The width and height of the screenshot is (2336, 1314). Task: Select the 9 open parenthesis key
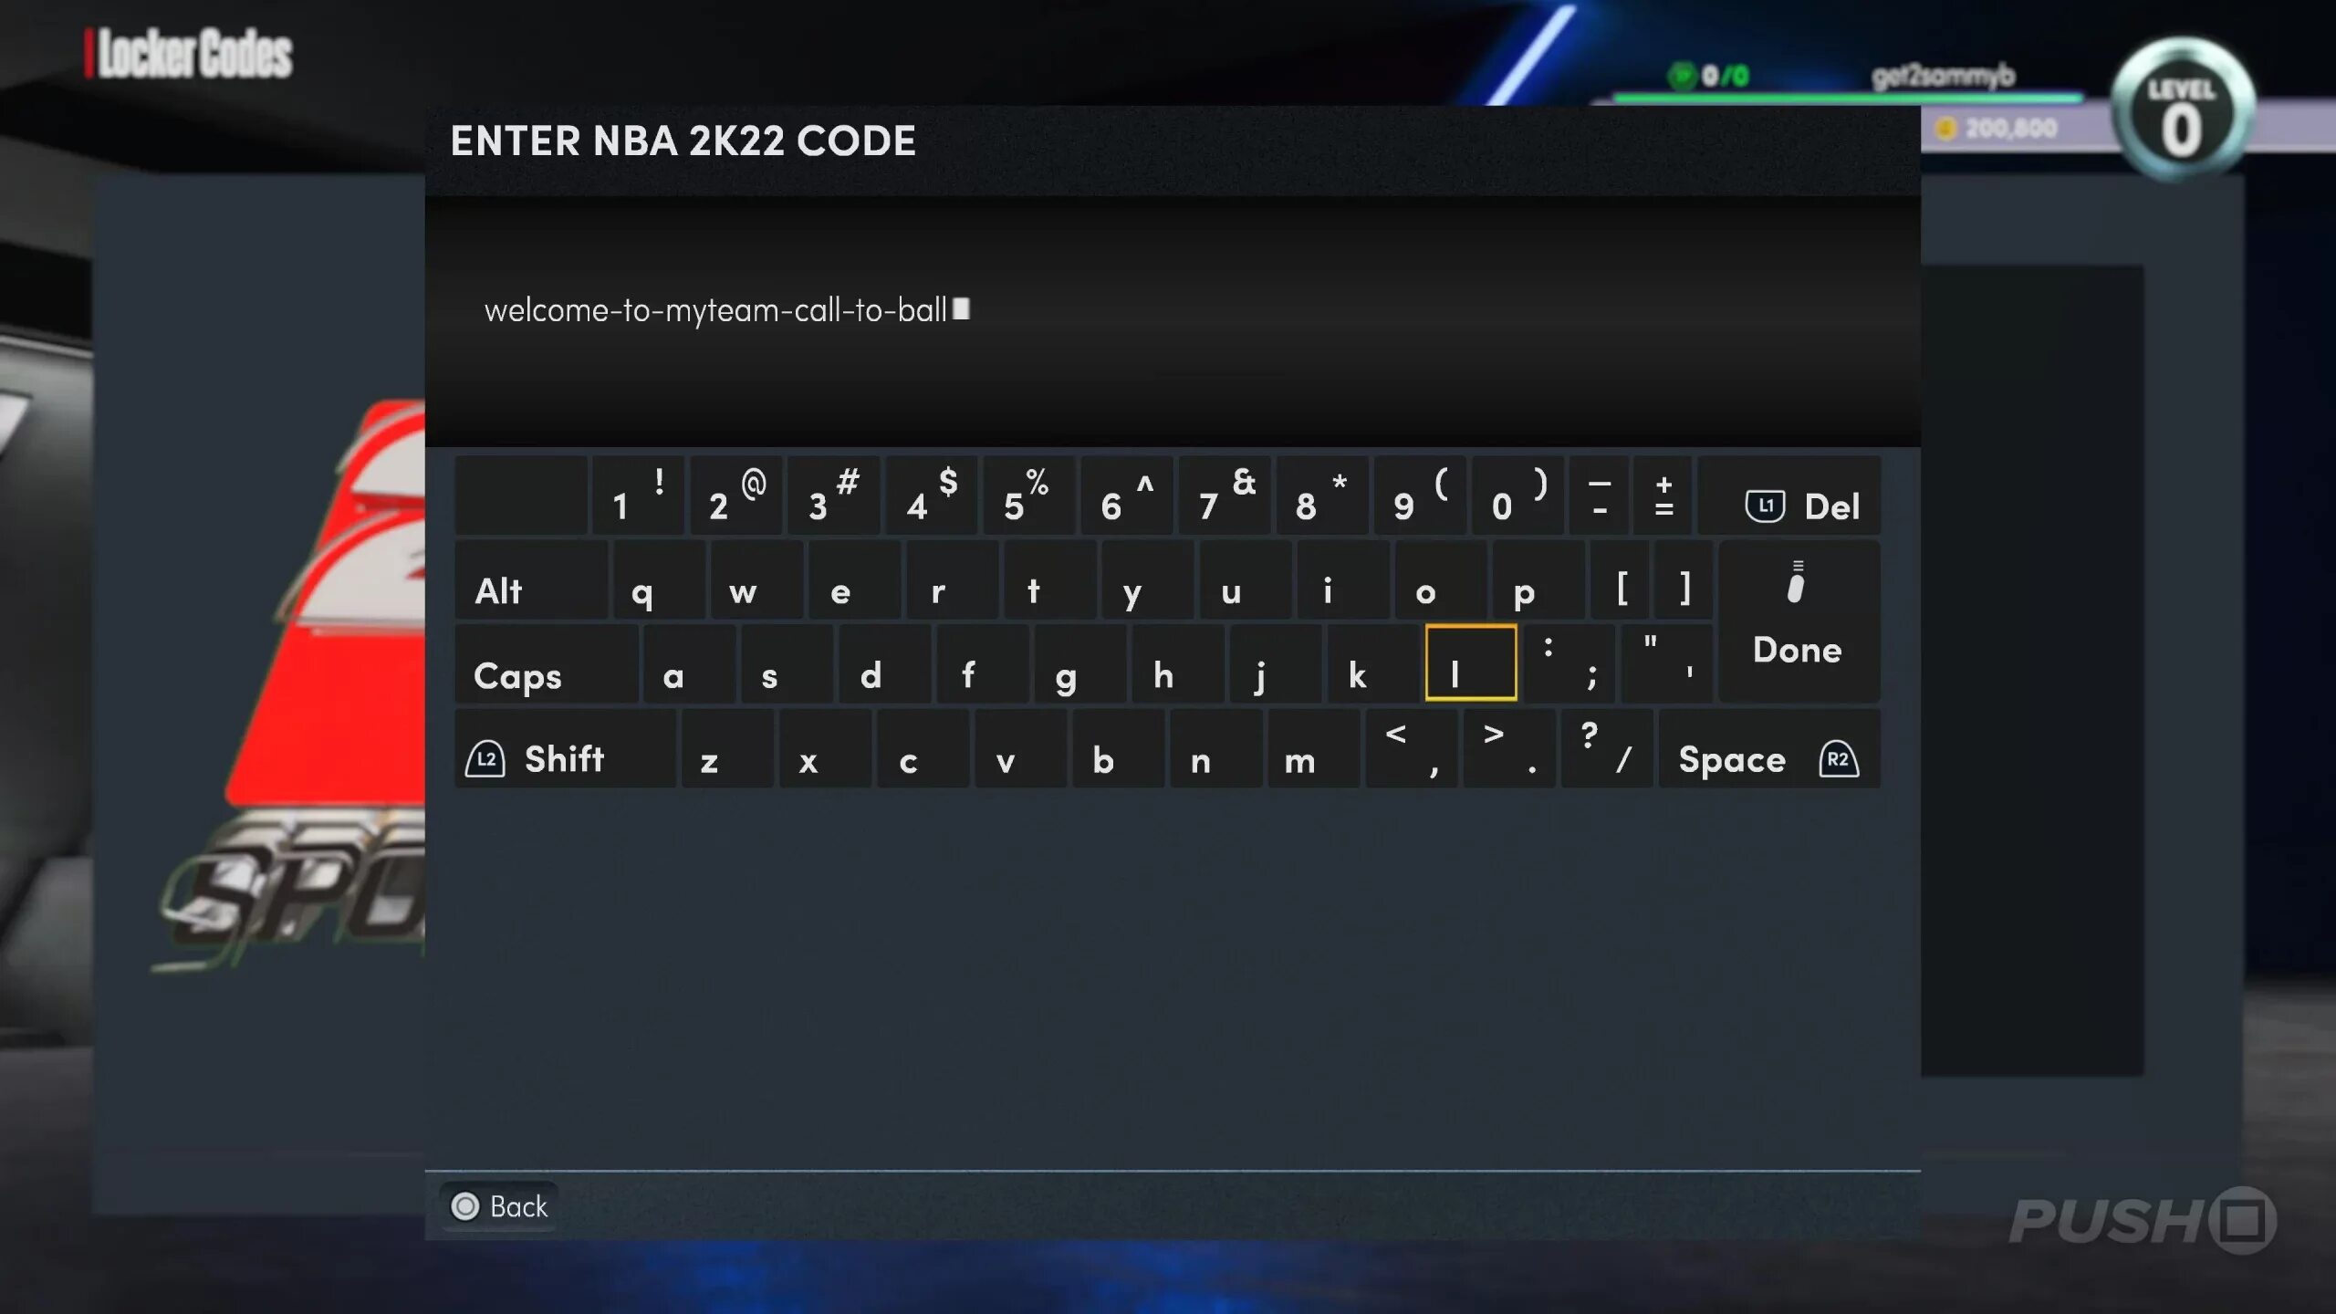pos(1420,495)
